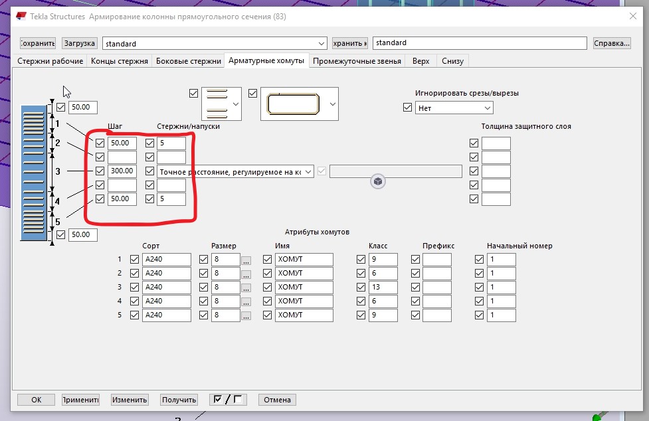Expand the 'standard' settings dropdown next to Загрузка
The image size is (649, 421).
[322, 43]
